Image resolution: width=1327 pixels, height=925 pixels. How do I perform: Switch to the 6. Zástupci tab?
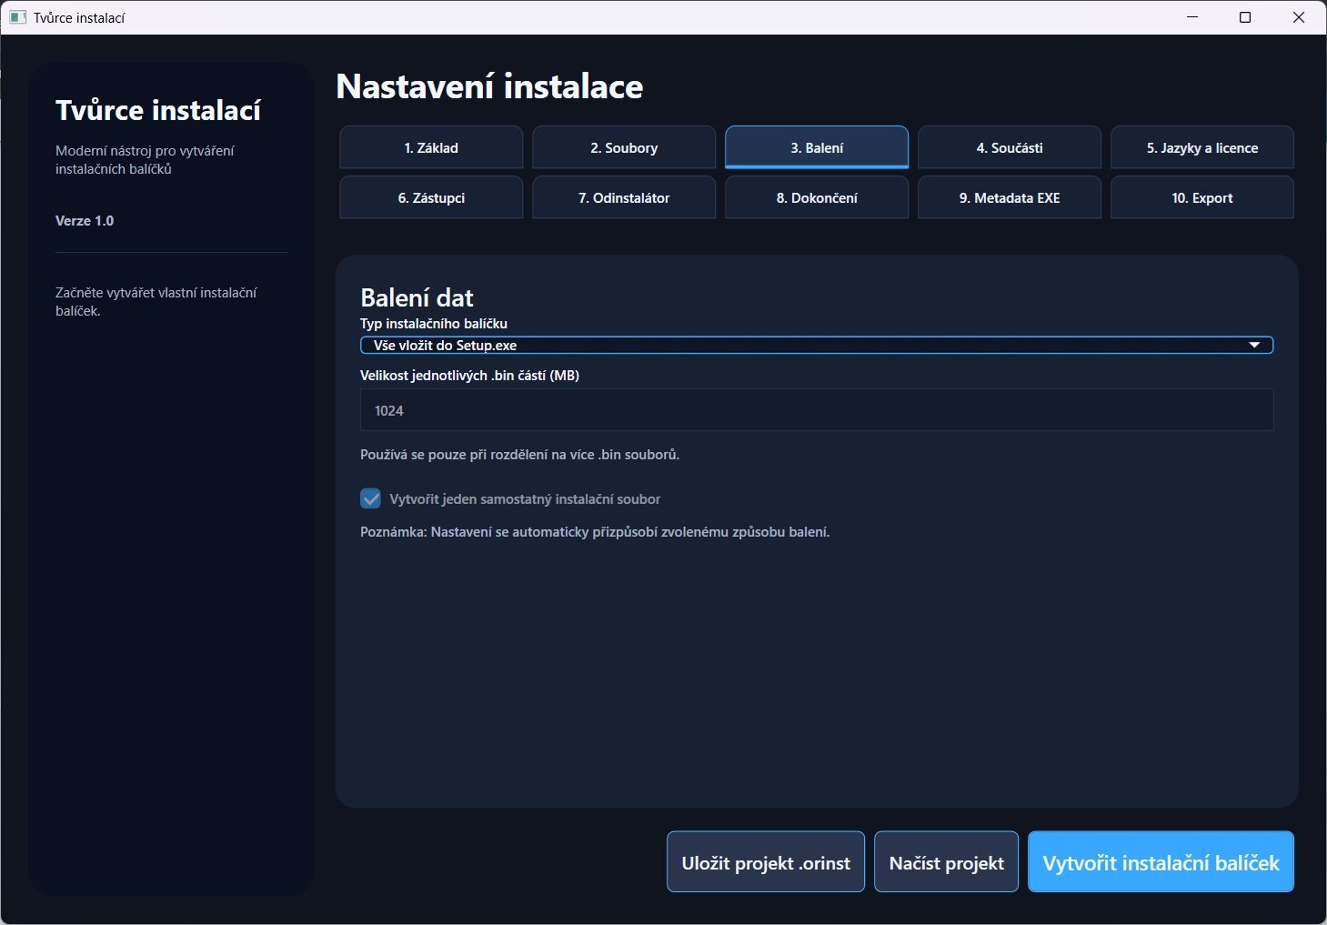point(431,197)
